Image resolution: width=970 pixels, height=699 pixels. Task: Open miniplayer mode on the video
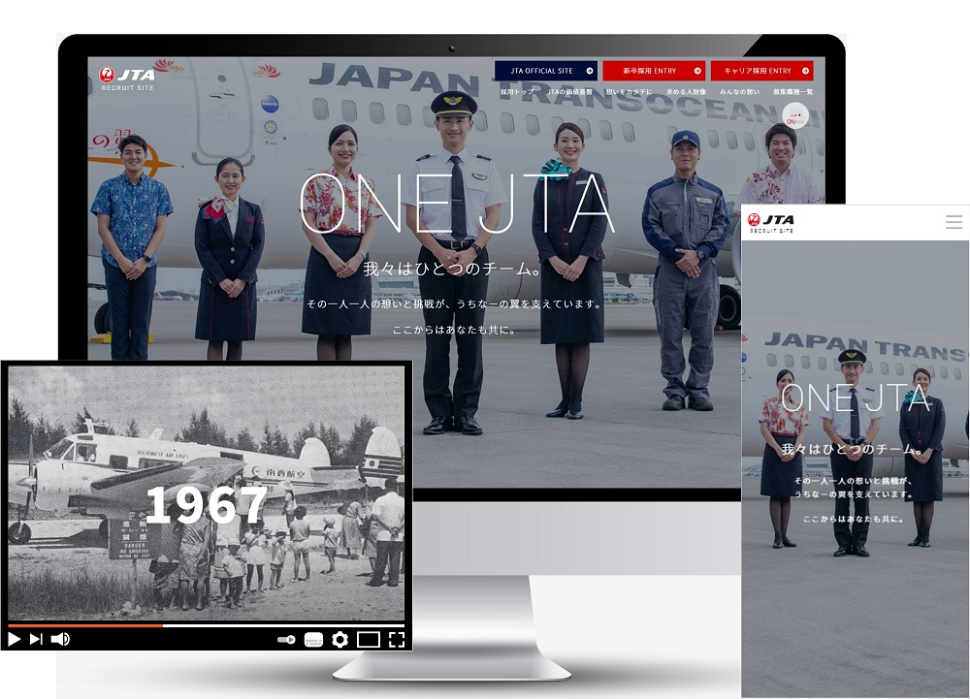coord(286,638)
